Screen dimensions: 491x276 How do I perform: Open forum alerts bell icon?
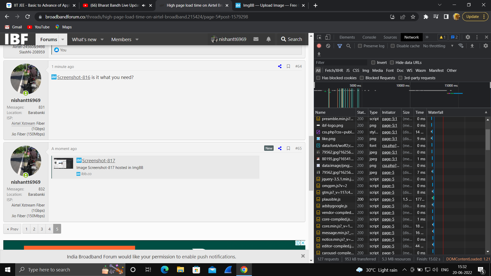pos(269,39)
